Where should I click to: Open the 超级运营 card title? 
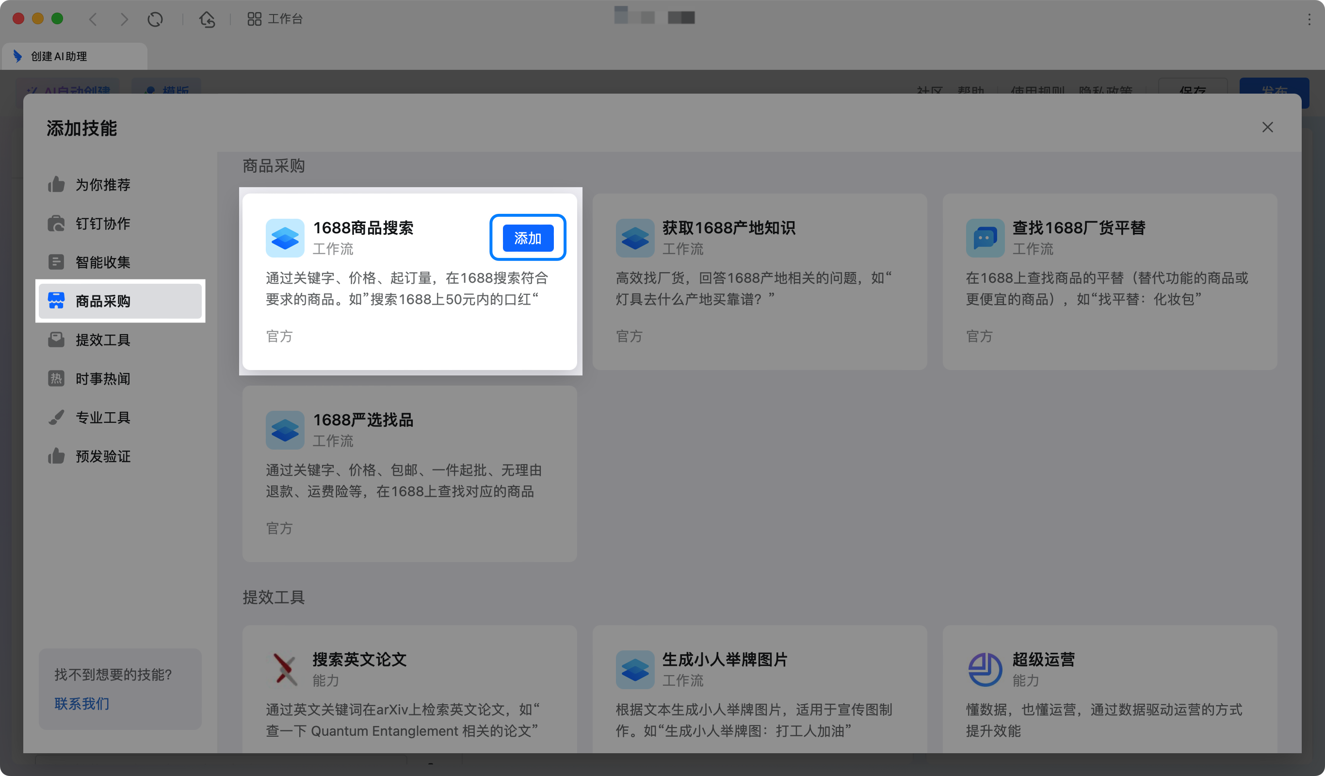click(x=1044, y=659)
